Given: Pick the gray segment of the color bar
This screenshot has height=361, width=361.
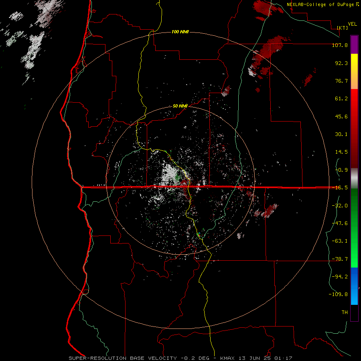Looking at the screenshot, I should (x=354, y=178).
